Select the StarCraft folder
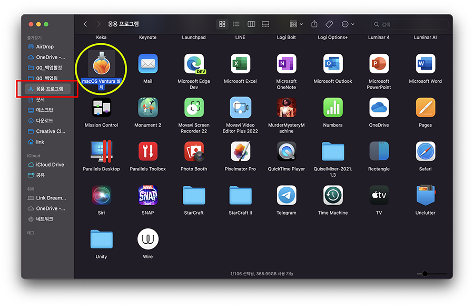The width and height of the screenshot is (474, 307). click(x=194, y=195)
